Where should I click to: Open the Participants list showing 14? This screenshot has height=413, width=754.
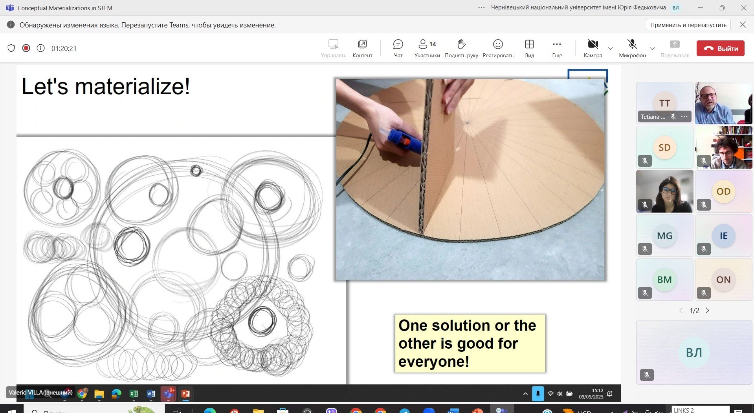427,48
